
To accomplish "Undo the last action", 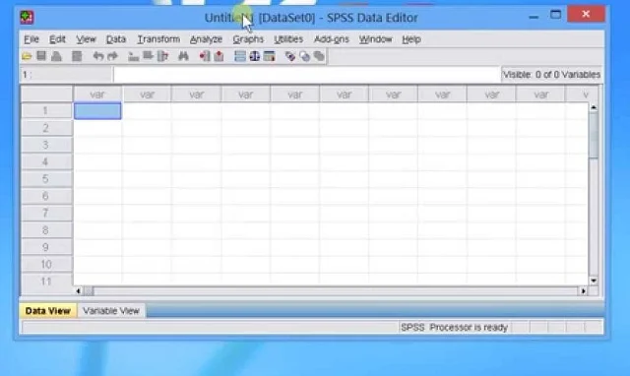I will click(98, 56).
